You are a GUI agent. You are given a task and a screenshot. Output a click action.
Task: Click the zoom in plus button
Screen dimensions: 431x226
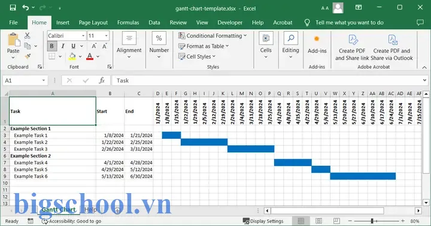(403, 221)
